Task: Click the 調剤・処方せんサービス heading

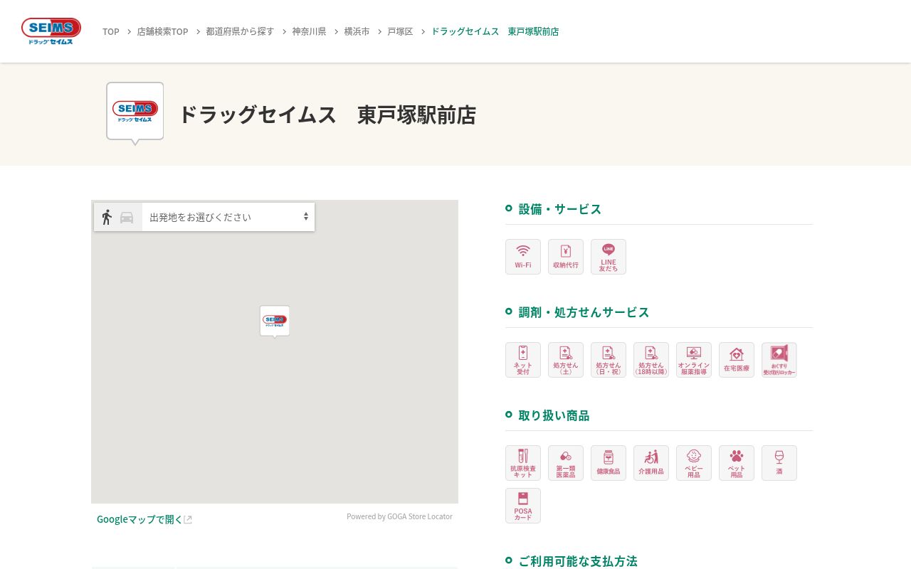Action: [584, 312]
